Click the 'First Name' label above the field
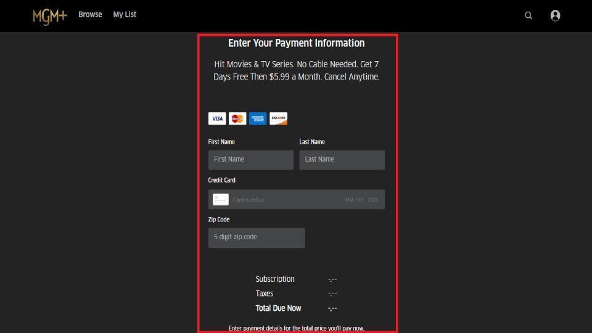Viewport: 592px width, 333px height. (221, 142)
